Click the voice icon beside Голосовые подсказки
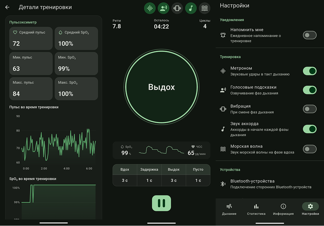The image size is (324, 226). click(223, 90)
